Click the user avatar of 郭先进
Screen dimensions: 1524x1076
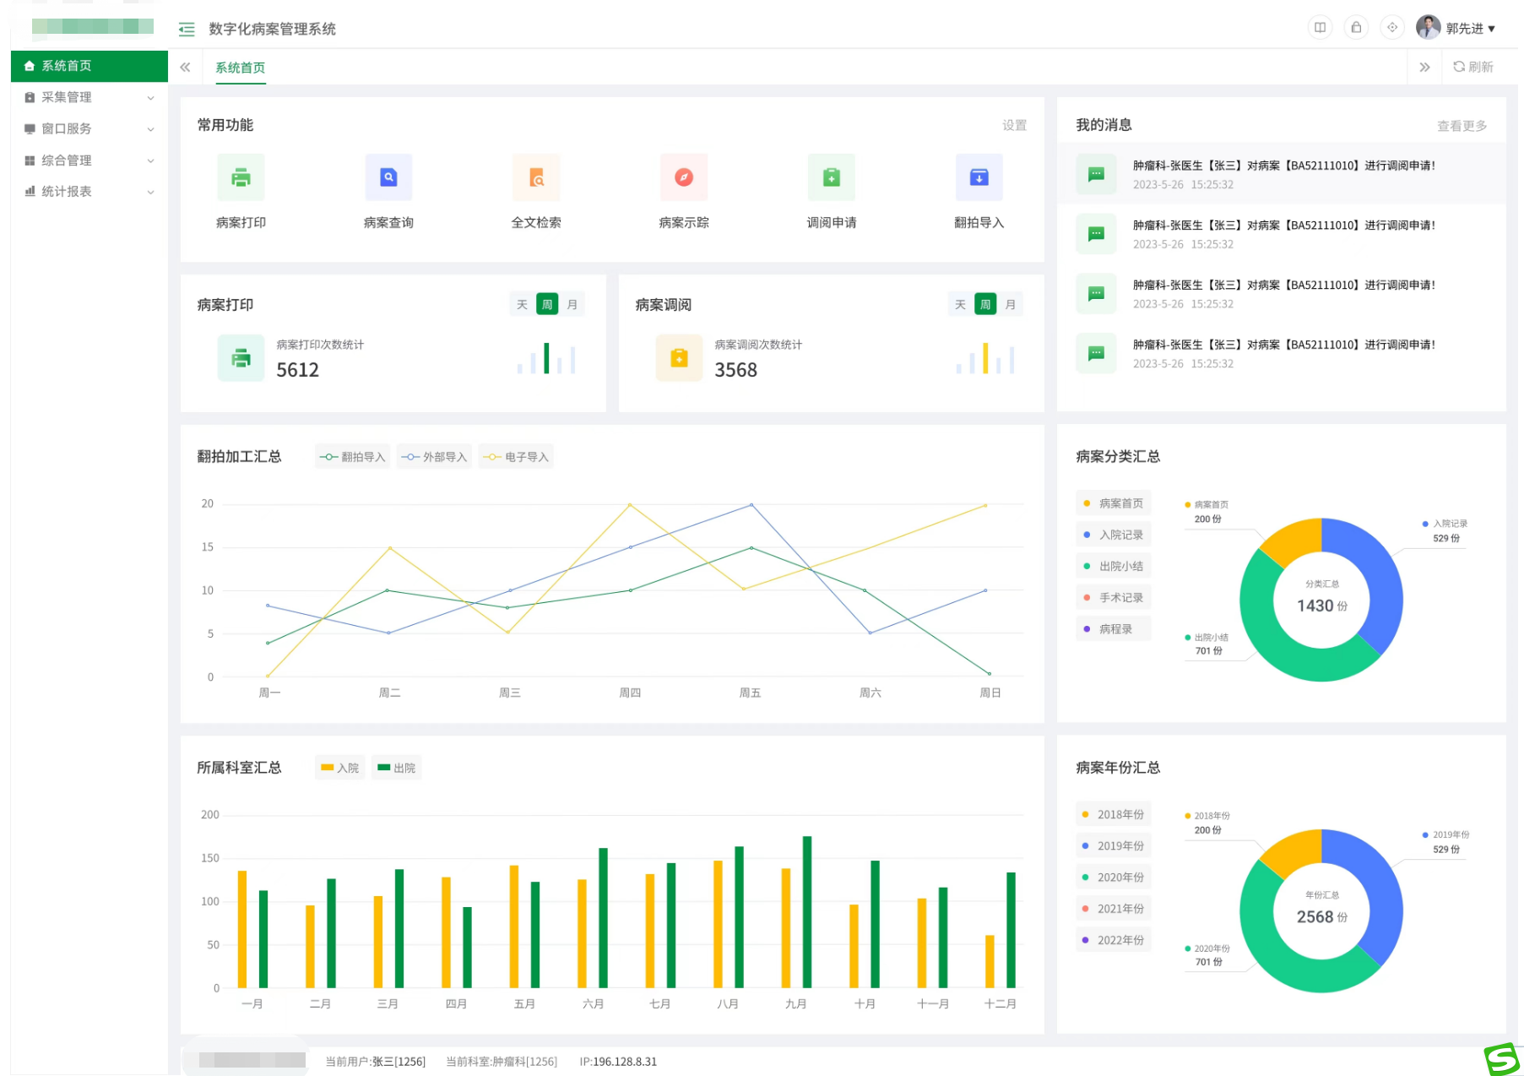[1428, 28]
